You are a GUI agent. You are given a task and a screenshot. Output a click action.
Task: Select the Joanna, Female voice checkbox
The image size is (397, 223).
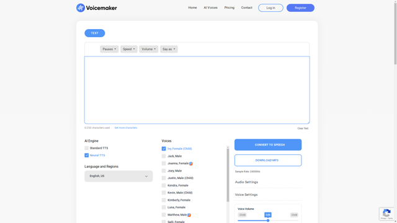pos(164,164)
